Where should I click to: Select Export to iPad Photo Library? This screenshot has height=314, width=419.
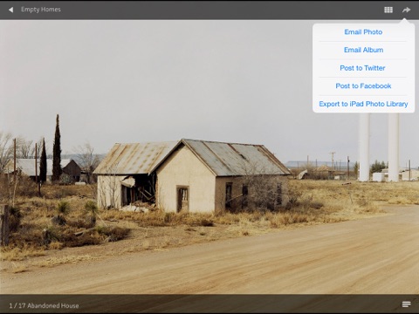(363, 104)
